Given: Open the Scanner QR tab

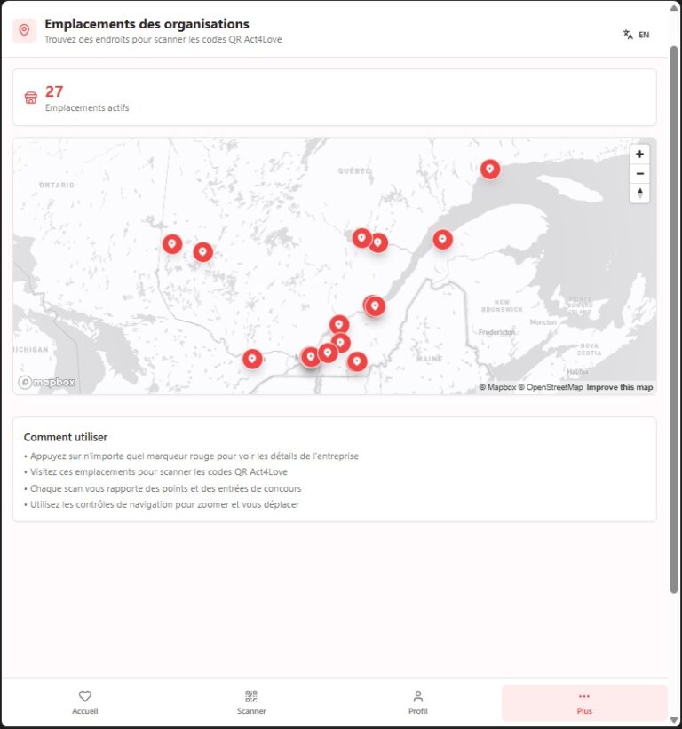Looking at the screenshot, I should 251,702.
